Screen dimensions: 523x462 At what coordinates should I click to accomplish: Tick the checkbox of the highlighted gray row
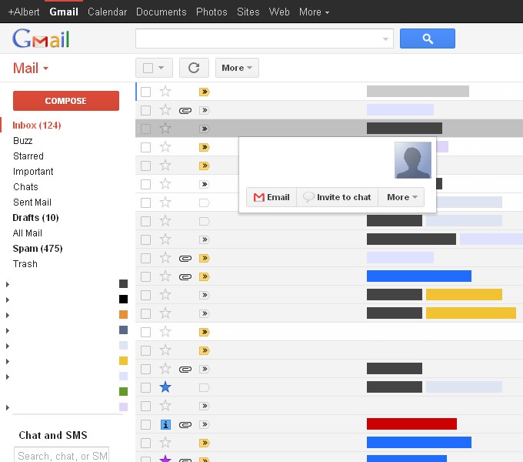(146, 129)
